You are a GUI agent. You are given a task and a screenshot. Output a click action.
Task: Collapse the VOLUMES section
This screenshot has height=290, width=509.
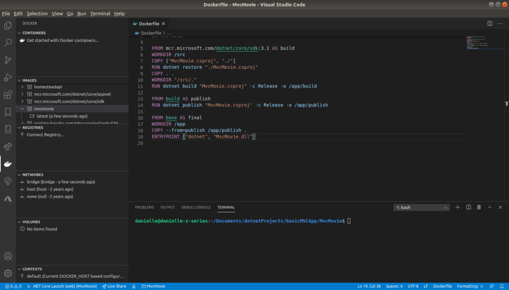tap(19, 222)
